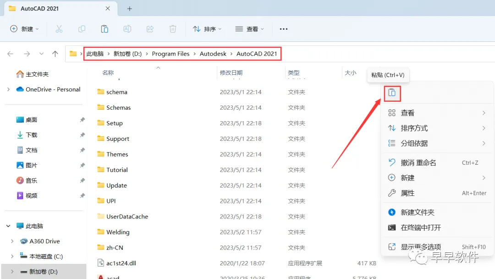Select the zh-CN folder row

click(237, 248)
